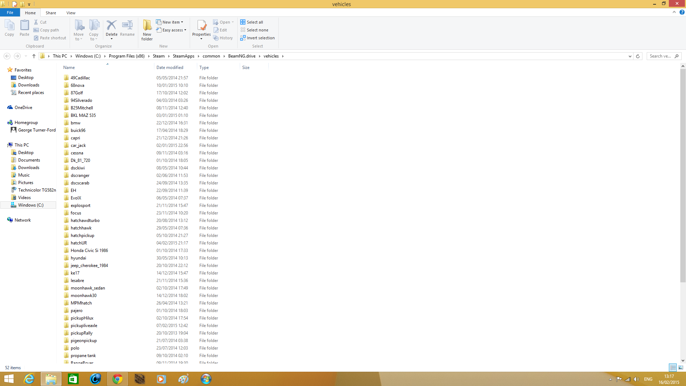Screen dimensions: 686x386
Task: Sort by the Name column header
Action: [69, 68]
